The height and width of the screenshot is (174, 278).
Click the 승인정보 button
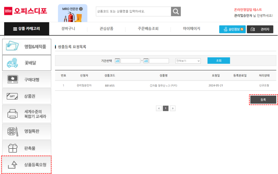tap(232, 29)
